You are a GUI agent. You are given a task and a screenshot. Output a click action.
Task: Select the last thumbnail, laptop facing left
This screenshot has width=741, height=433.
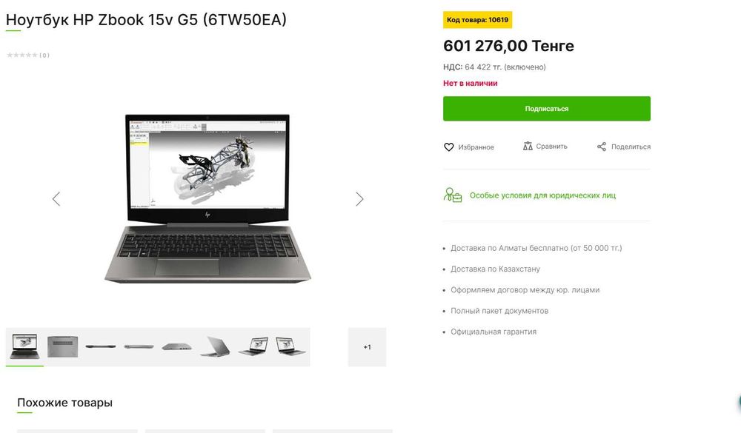point(290,346)
